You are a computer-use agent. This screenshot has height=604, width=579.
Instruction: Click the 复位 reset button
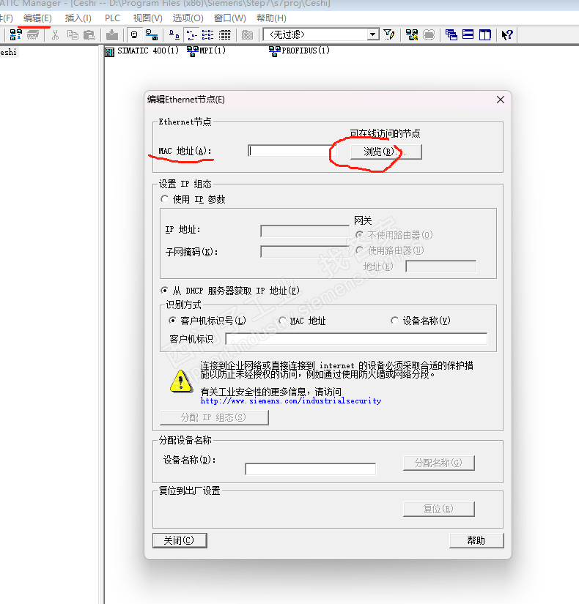pyautogui.click(x=439, y=509)
